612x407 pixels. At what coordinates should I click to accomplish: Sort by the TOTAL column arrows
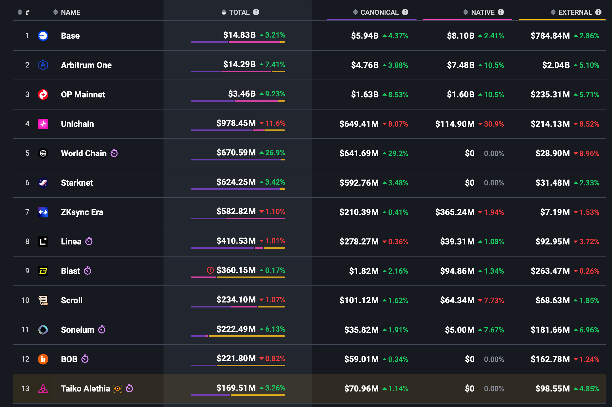224,12
